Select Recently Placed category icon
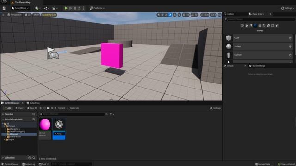The height and width of the screenshot is (166, 296). [x=242, y=26]
